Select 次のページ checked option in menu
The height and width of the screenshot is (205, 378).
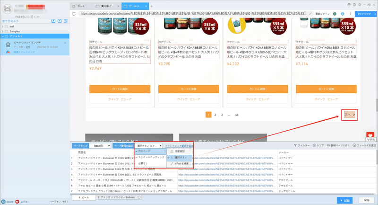tap(150, 151)
